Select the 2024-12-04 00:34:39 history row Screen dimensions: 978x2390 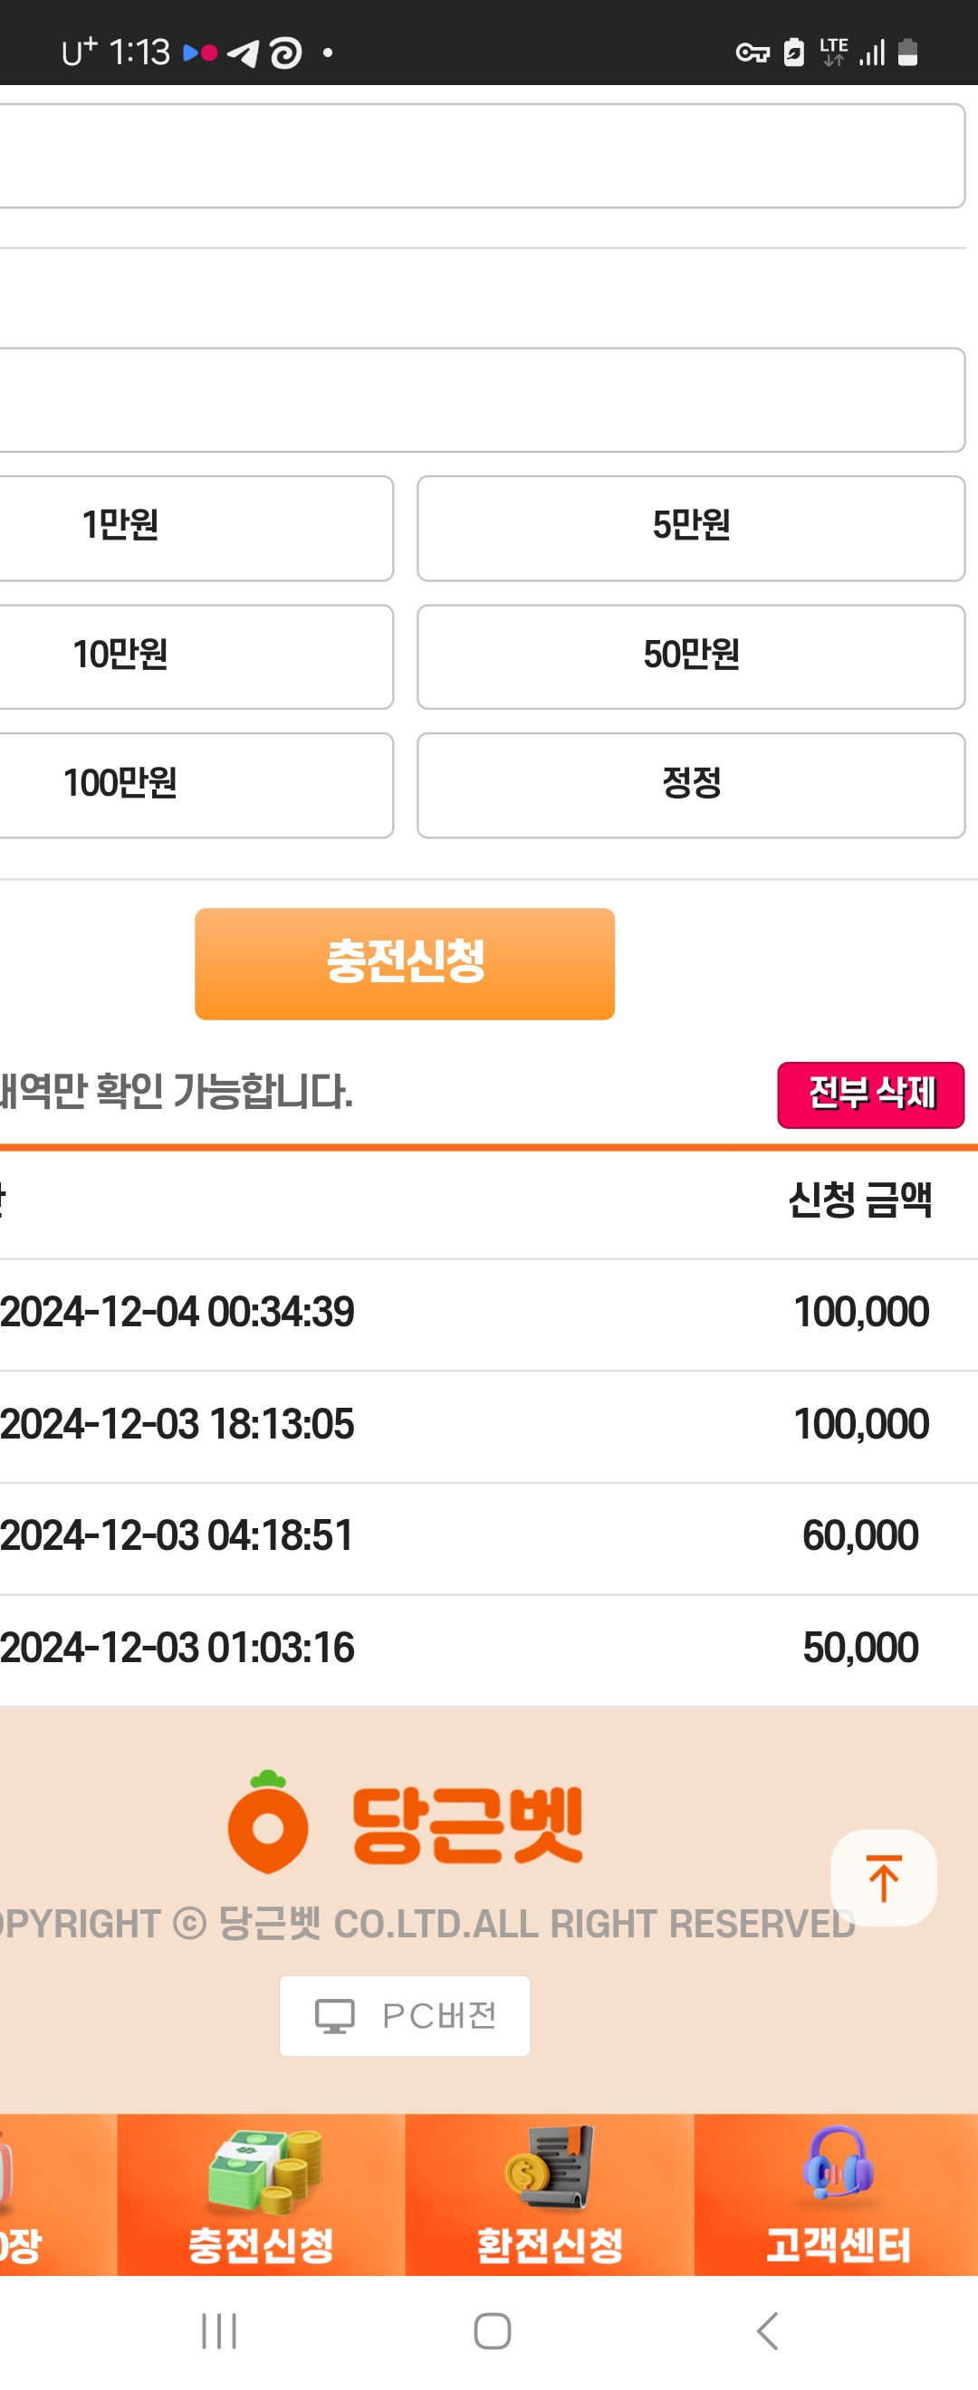[489, 1314]
